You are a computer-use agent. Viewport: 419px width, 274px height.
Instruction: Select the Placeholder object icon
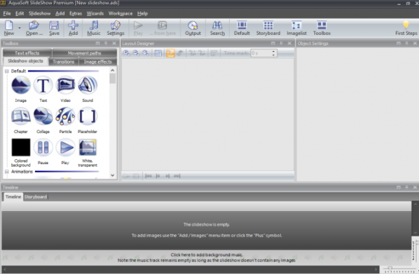88,116
